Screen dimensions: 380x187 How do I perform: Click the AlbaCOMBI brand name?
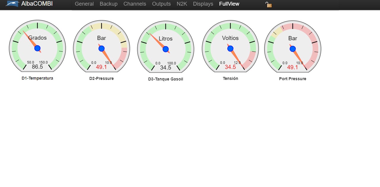pos(37,4)
